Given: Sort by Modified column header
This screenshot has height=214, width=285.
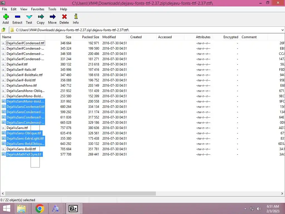Looking at the screenshot, I should 115,37.
